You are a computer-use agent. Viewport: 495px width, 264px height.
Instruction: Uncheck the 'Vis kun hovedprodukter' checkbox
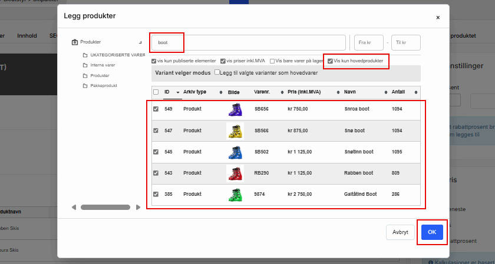[331, 61]
